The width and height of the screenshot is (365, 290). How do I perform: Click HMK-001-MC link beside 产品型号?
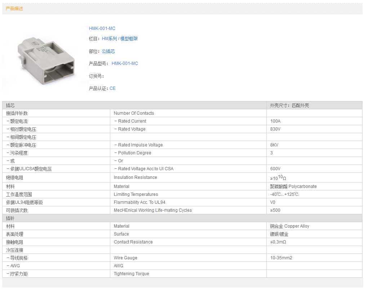[125, 63]
